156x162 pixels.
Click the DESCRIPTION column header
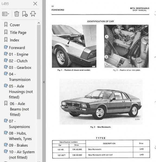(109, 144)
